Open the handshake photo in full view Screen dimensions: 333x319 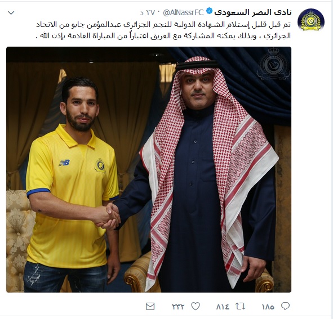tap(149, 169)
